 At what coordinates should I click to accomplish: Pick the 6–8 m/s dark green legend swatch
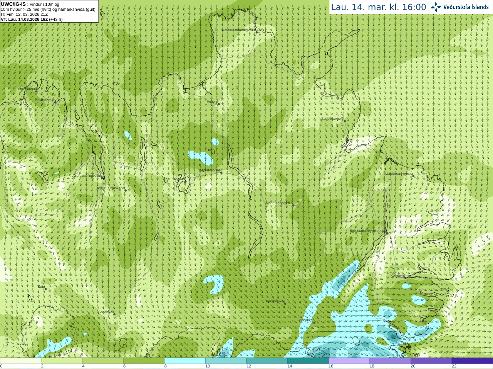click(x=144, y=361)
